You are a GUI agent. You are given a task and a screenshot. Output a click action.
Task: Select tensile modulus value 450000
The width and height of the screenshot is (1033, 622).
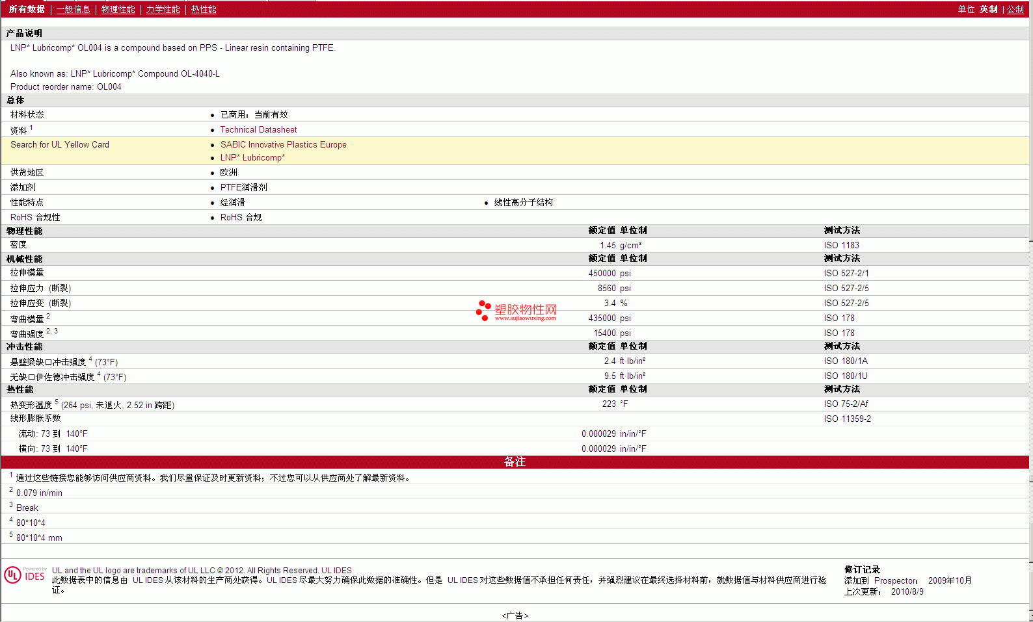click(602, 273)
